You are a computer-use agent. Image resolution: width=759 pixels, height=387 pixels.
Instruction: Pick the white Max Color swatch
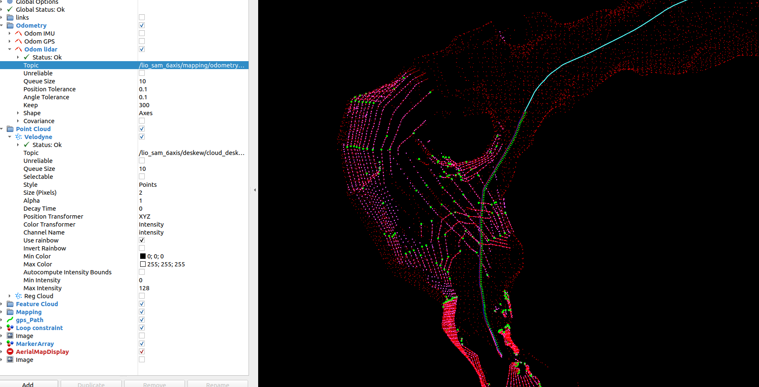click(x=143, y=264)
